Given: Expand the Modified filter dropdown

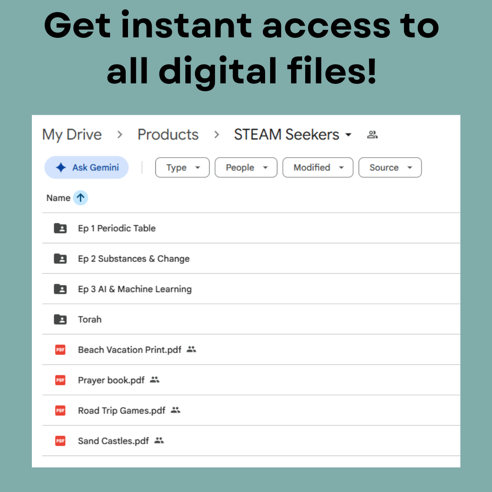Looking at the screenshot, I should (x=318, y=168).
